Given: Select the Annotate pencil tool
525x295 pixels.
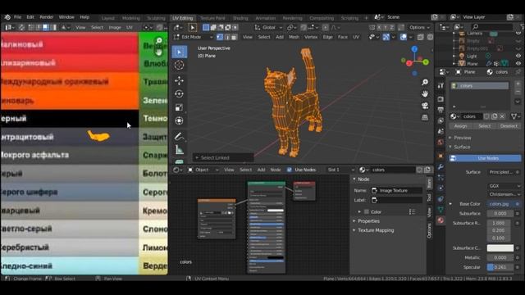Looking at the screenshot, I should 179,137.
